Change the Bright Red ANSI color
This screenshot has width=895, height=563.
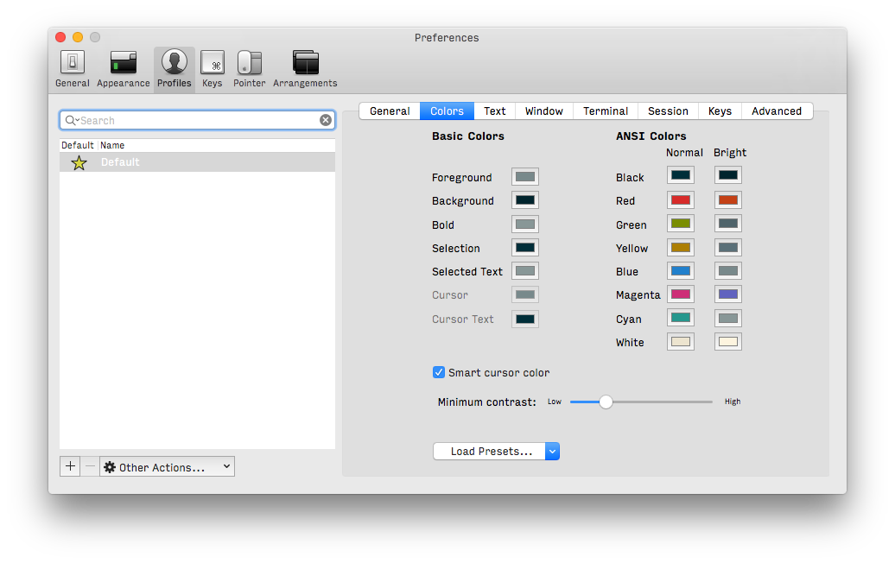[727, 200]
